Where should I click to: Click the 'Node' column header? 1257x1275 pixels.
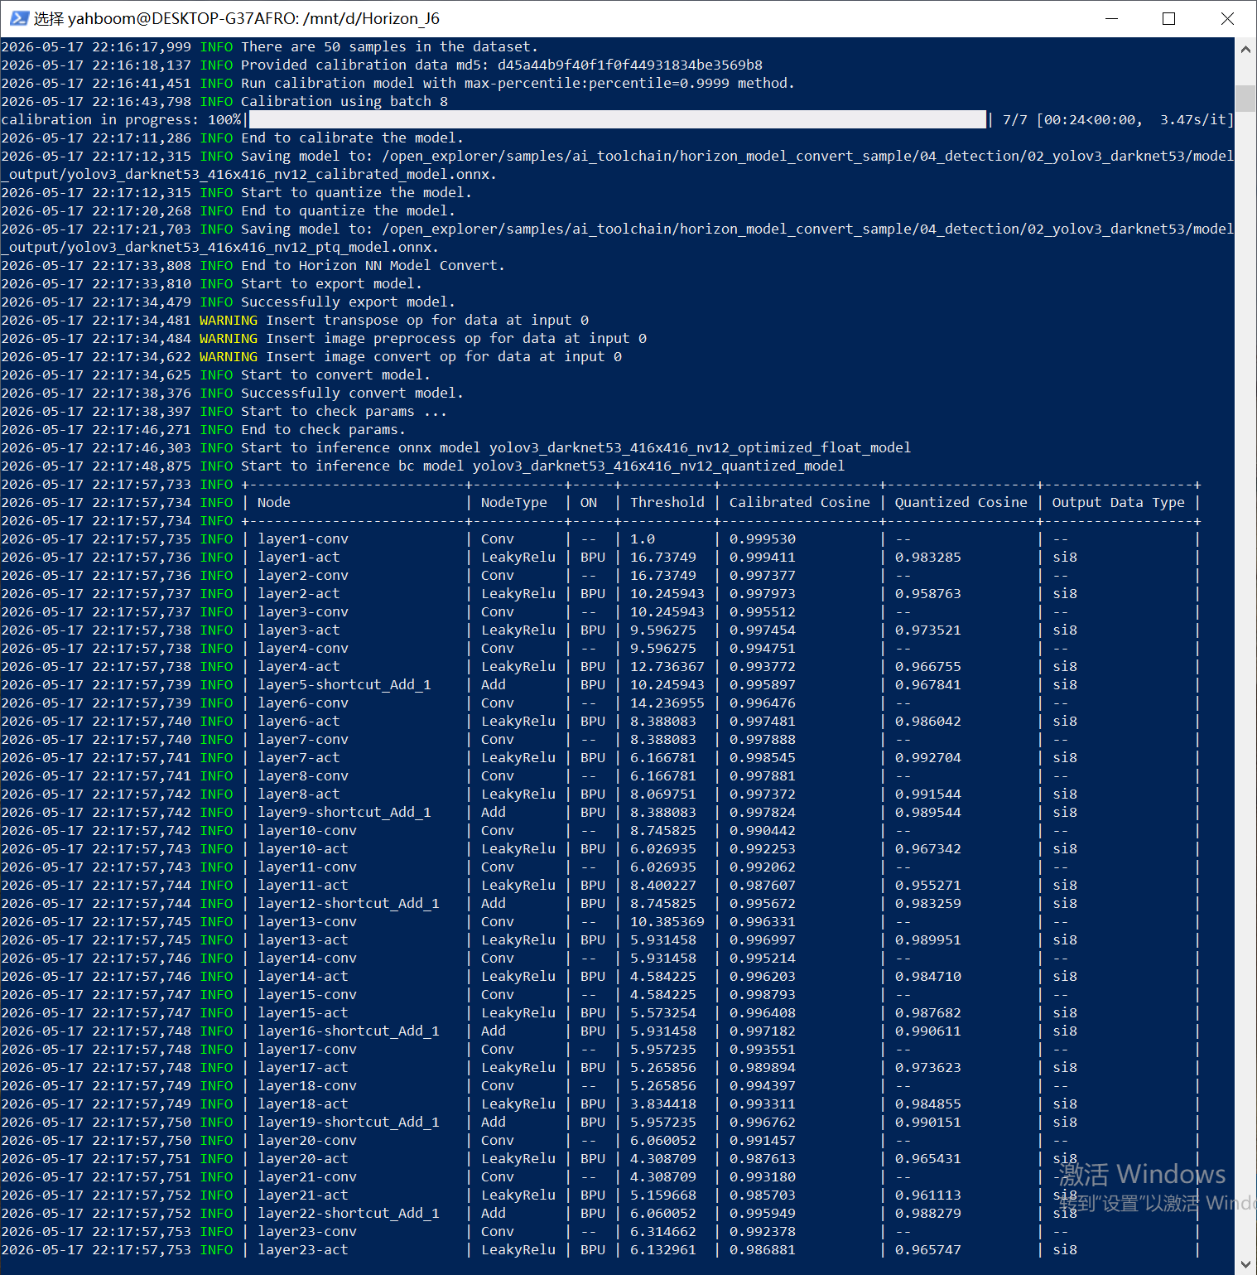[x=274, y=502]
